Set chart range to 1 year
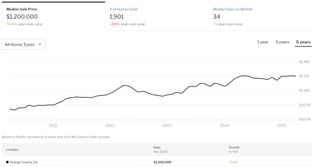Screen dimensions: 312x167 point(263,42)
